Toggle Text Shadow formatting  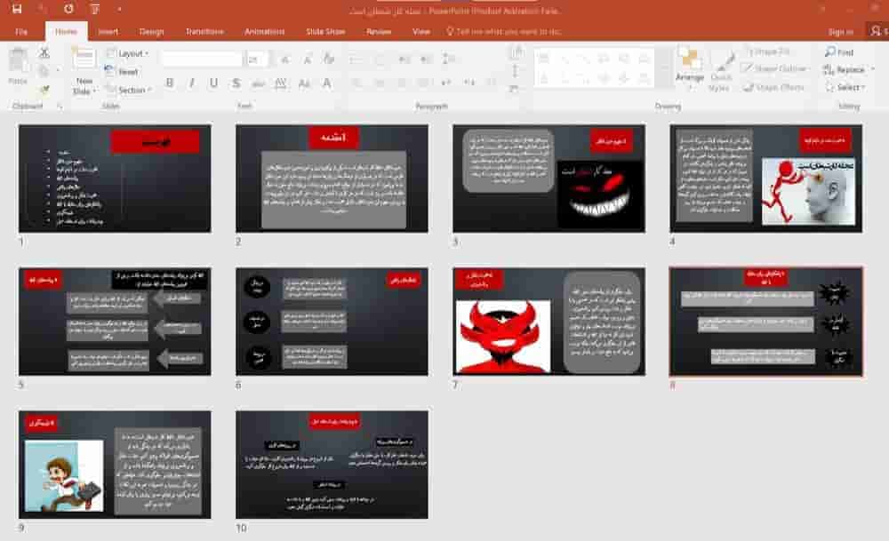pyautogui.click(x=236, y=84)
